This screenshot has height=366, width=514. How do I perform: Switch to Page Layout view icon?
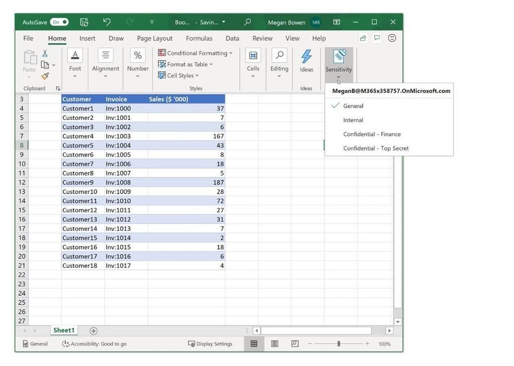(275, 344)
